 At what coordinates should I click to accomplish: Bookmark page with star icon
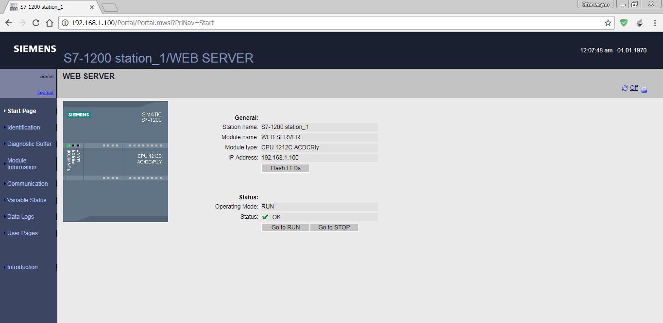click(x=608, y=23)
